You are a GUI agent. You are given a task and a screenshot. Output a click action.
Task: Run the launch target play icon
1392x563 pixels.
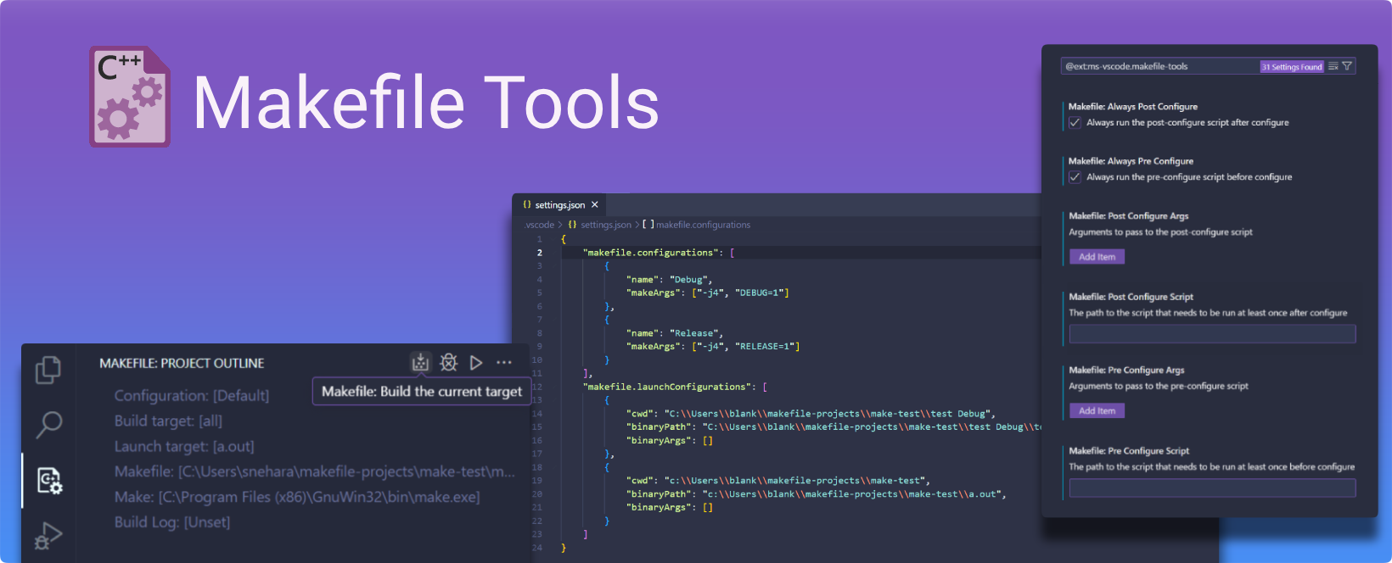[476, 363]
